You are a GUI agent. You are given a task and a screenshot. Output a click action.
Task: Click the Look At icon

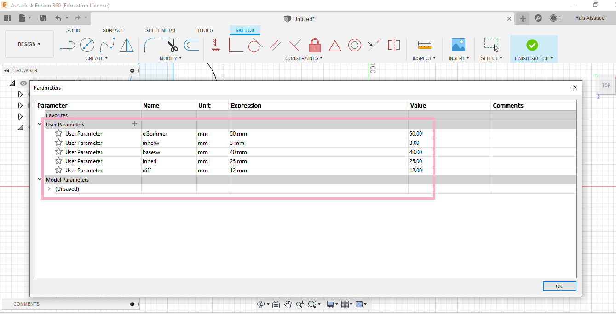click(276, 304)
